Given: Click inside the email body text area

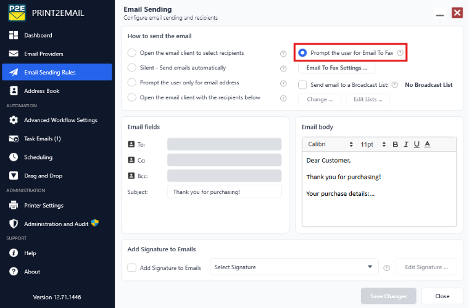Looking at the screenshot, I should [x=380, y=189].
